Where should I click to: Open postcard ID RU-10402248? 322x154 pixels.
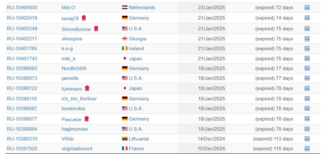tap(22, 29)
